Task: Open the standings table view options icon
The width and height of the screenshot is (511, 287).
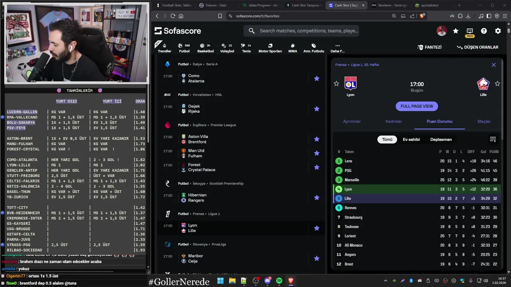Action: [493, 140]
